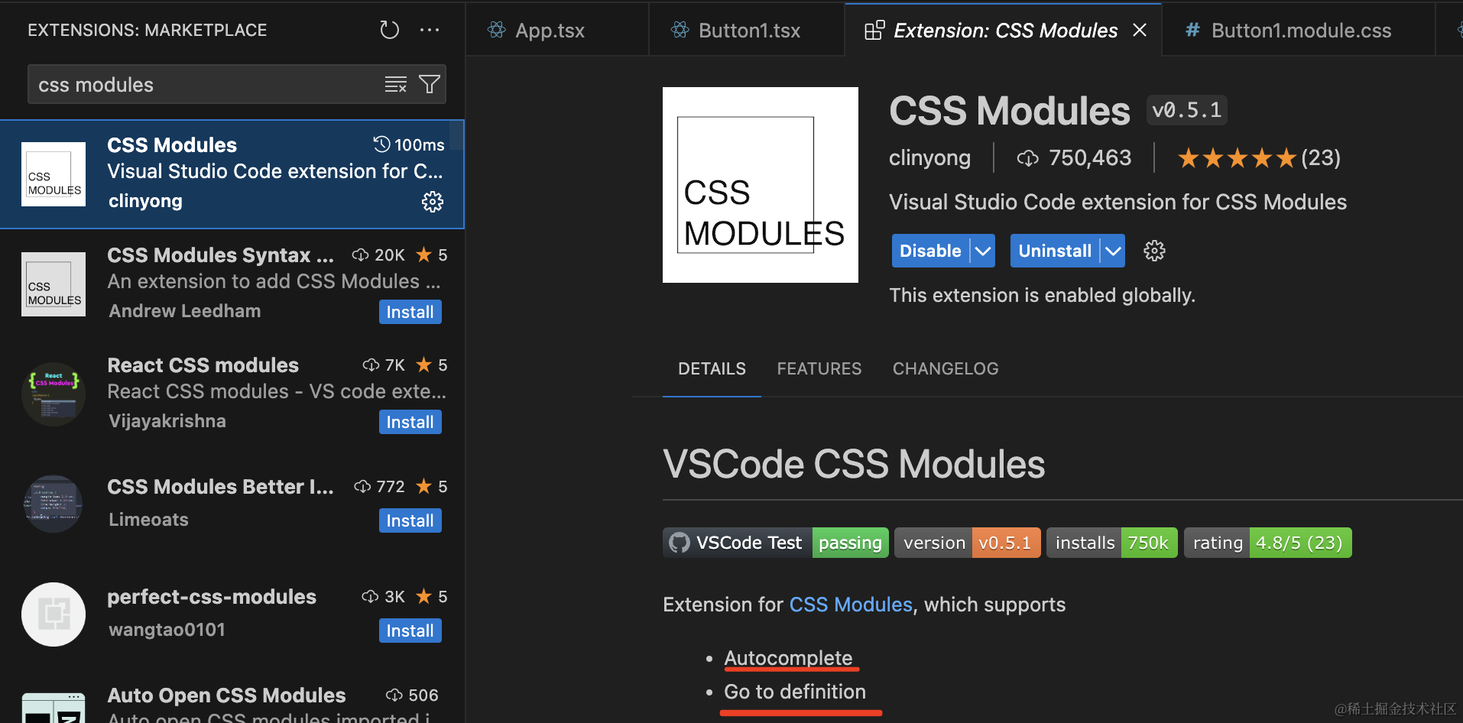Click the rating 4.8/5 (23) badge

tap(1268, 543)
